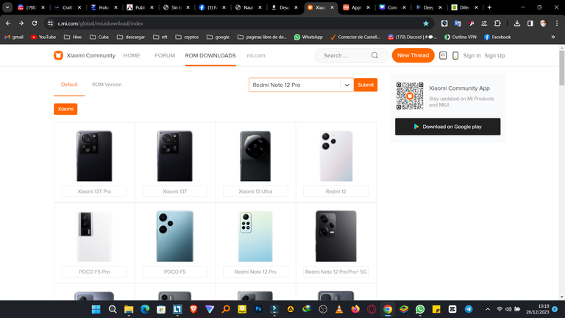Go back with the browser back arrow
Screen dimensions: 565x318
[8, 23]
